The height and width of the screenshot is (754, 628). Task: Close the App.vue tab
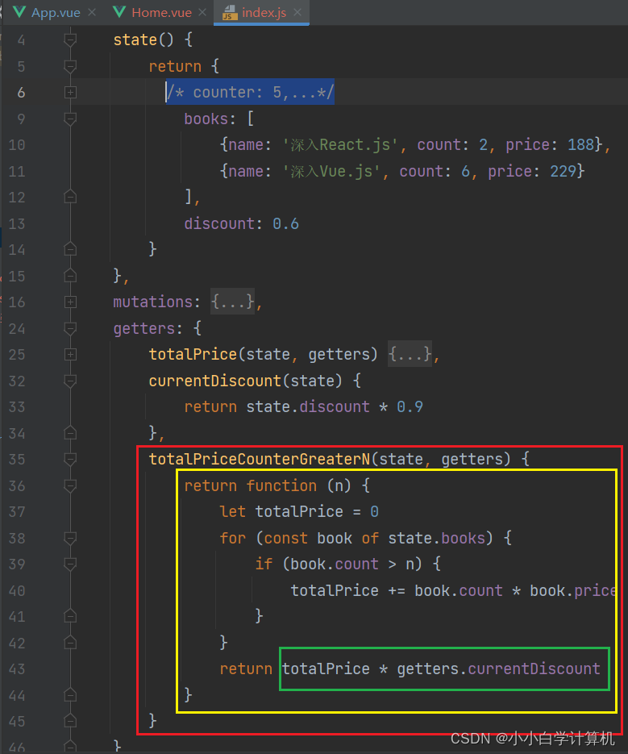click(x=92, y=13)
